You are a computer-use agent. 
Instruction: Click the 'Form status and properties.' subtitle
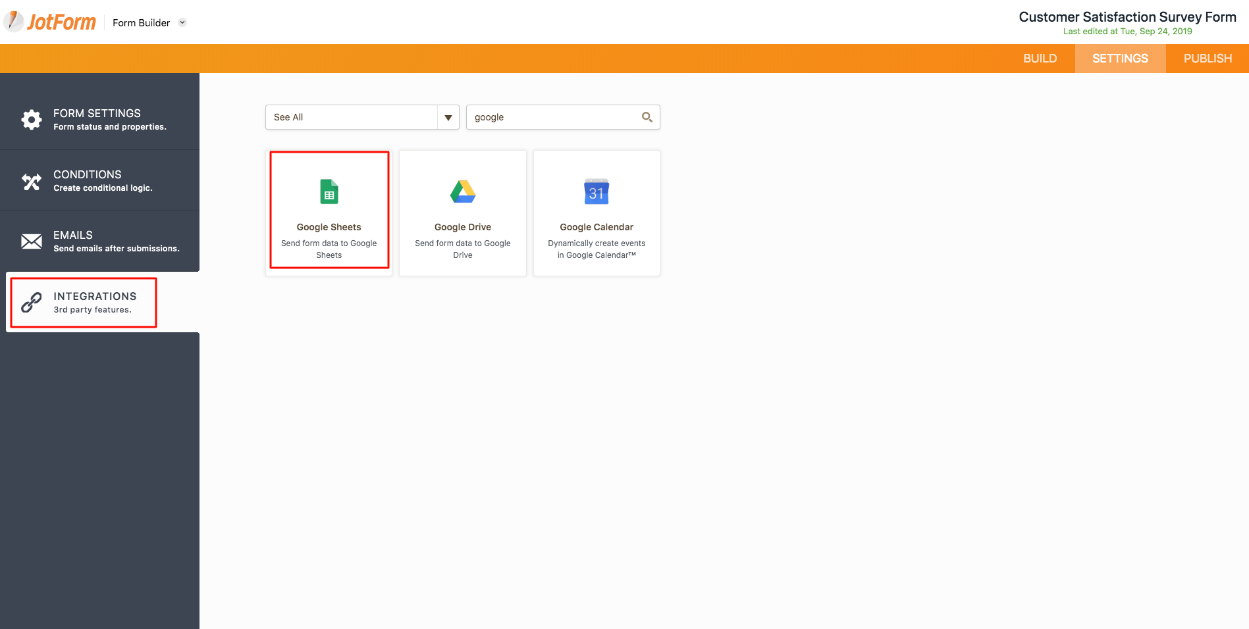[x=110, y=127]
